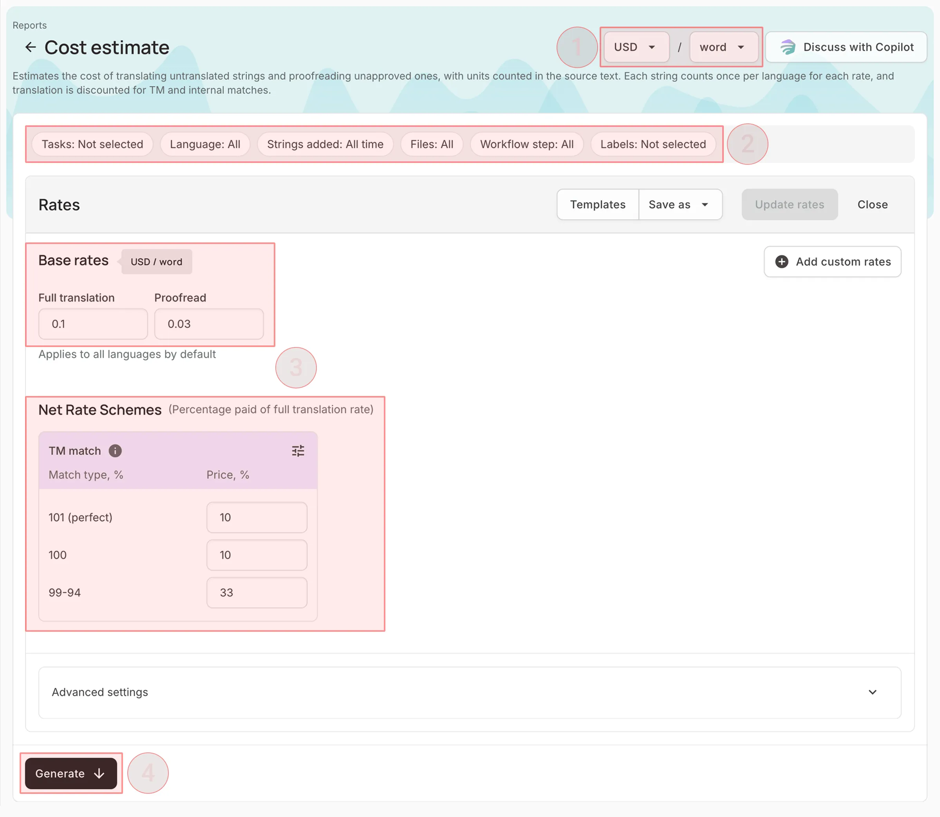Open the Strings added: All time filter
The height and width of the screenshot is (817, 940).
coord(325,144)
